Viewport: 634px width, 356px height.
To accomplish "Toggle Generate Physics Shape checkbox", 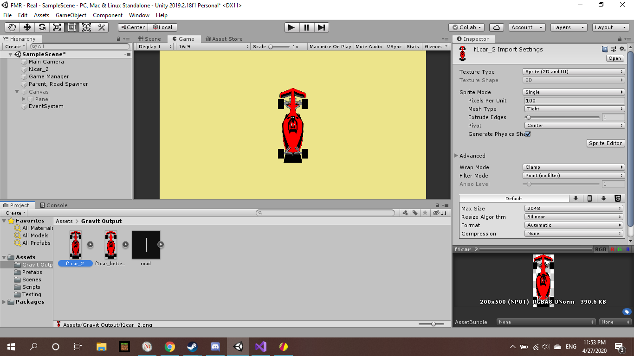I will pyautogui.click(x=528, y=134).
